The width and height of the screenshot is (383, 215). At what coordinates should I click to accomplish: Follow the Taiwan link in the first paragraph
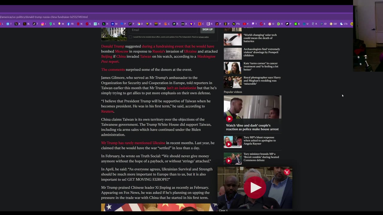click(x=146, y=56)
